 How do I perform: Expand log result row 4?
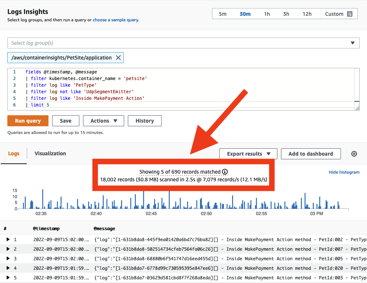click(8, 268)
